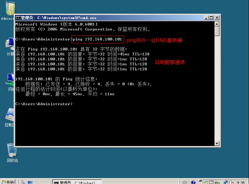Open the 控制面板 desktop icon

[9, 117]
